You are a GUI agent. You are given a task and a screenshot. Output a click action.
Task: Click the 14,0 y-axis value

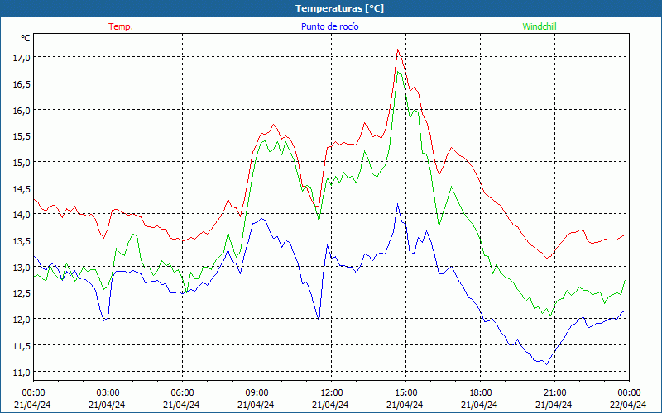tap(22, 215)
